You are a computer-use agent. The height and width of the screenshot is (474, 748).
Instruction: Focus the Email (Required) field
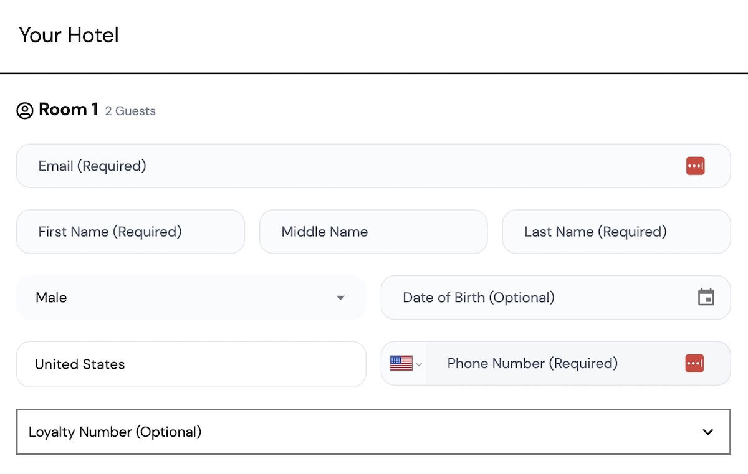pyautogui.click(x=349, y=166)
